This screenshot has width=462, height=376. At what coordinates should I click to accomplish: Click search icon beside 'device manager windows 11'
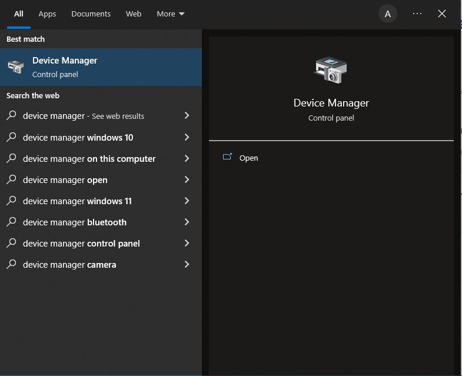pos(11,201)
